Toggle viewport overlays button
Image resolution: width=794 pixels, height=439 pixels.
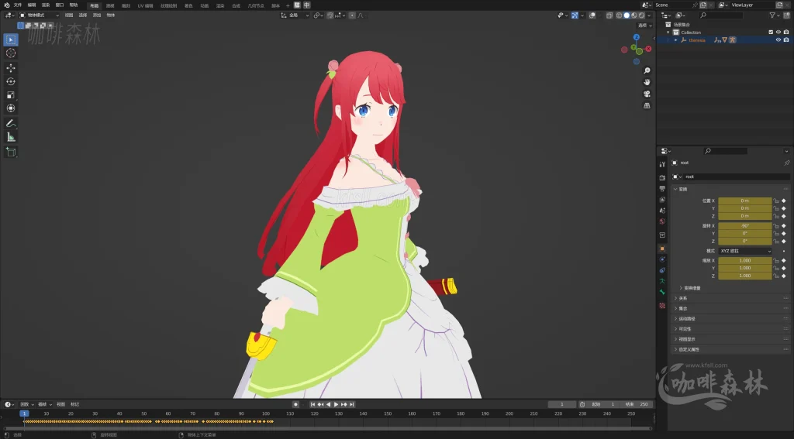[x=592, y=15]
